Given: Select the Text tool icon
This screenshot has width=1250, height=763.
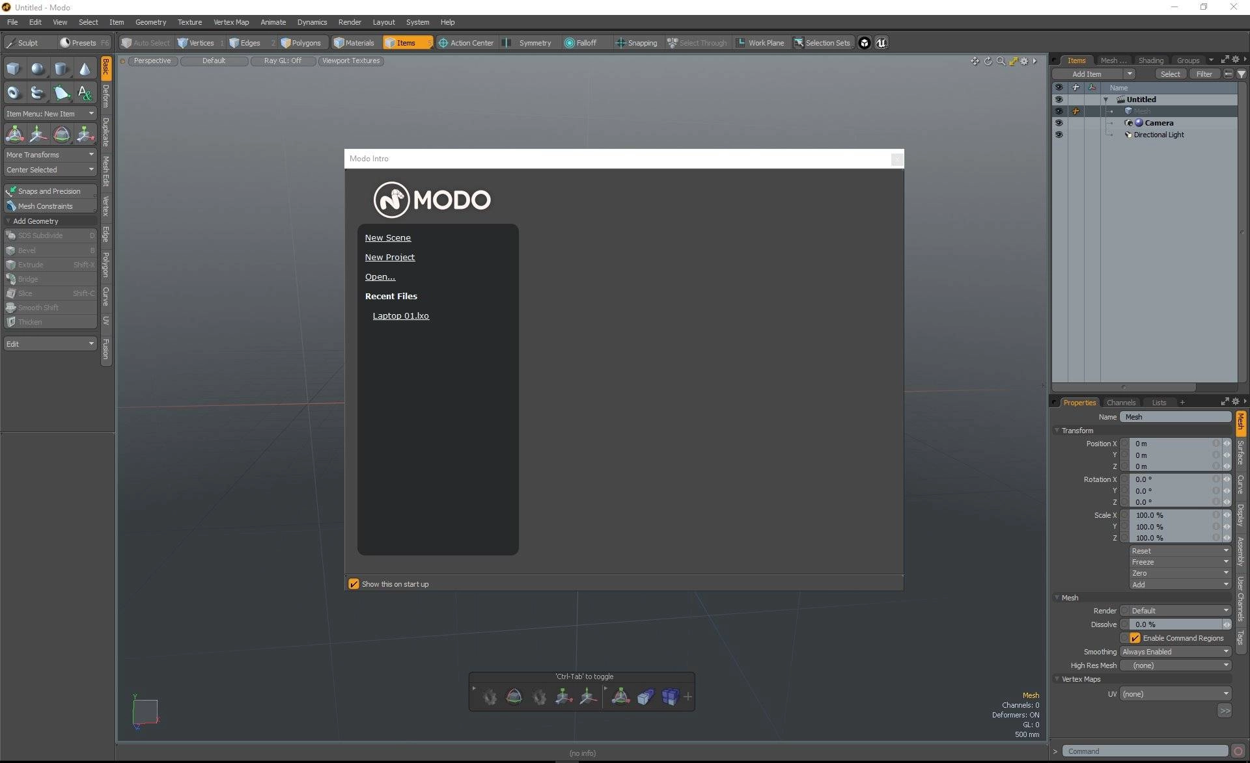Looking at the screenshot, I should pyautogui.click(x=85, y=93).
